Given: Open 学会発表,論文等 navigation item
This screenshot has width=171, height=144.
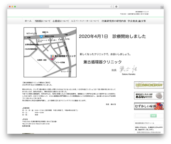Looking at the screenshot, I should coord(137,21).
